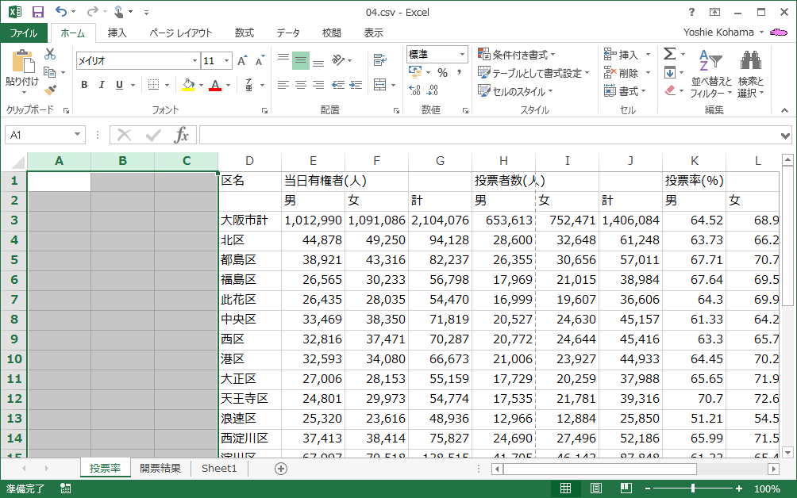Click the increase indent icon

[x=356, y=85]
